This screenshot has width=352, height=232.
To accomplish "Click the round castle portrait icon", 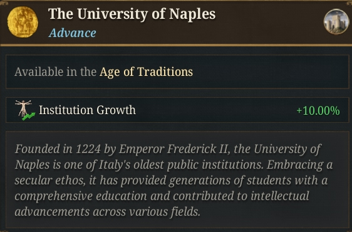I will pos(336,22).
